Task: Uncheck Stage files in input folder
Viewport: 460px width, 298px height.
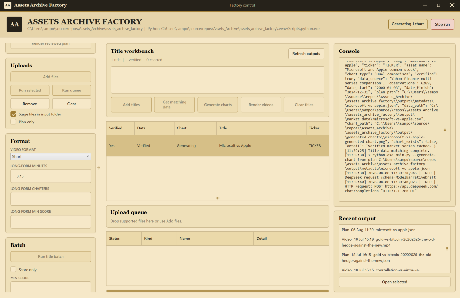Action: coord(13,114)
